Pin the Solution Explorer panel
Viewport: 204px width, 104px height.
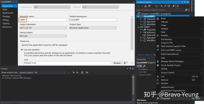tap(185, 2)
